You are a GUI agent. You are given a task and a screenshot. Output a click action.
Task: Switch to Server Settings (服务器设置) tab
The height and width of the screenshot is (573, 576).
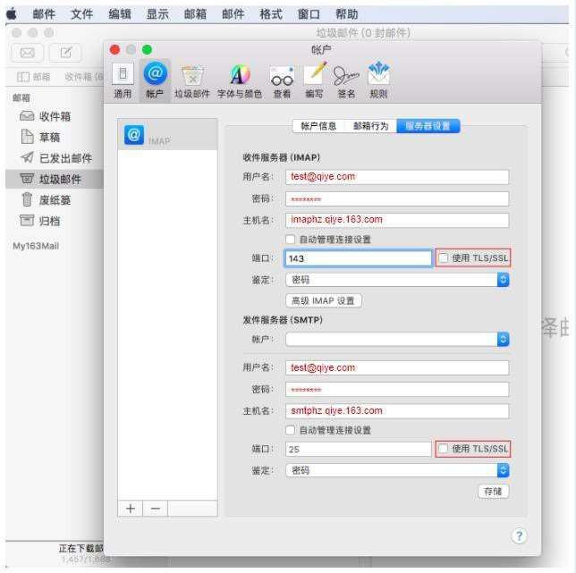pyautogui.click(x=428, y=126)
